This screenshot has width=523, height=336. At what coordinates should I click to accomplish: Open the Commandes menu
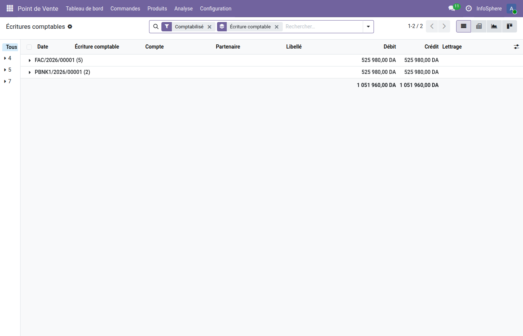pos(125,9)
